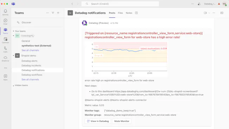Click the blurred team name next to DA

27,36
